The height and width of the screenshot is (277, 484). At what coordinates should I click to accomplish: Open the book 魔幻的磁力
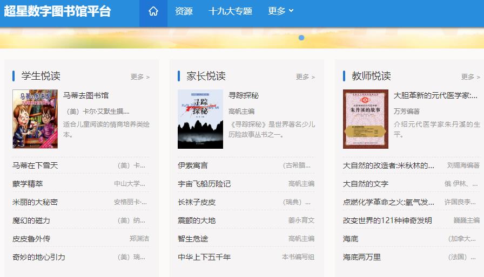pos(31,220)
